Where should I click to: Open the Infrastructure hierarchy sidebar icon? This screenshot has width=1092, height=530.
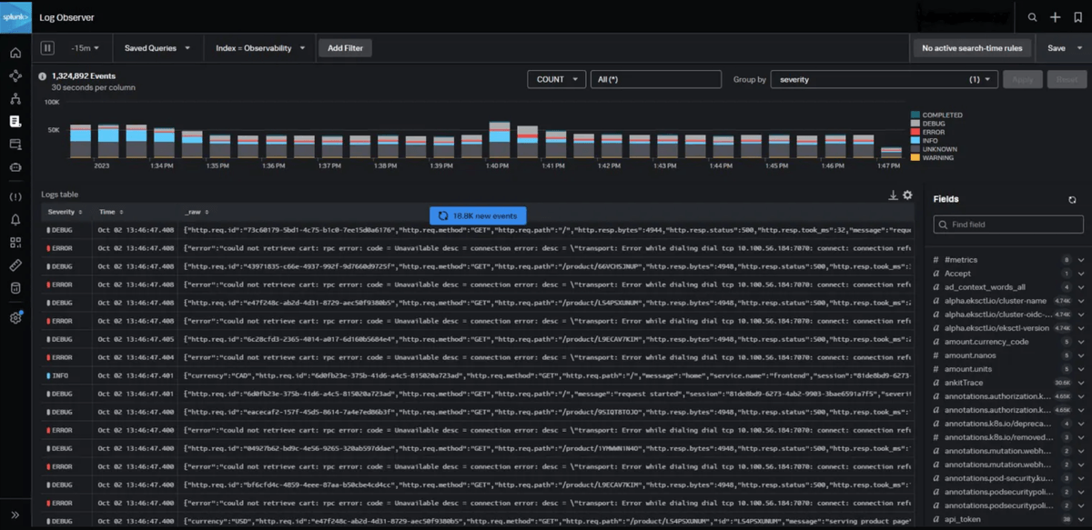click(x=15, y=98)
